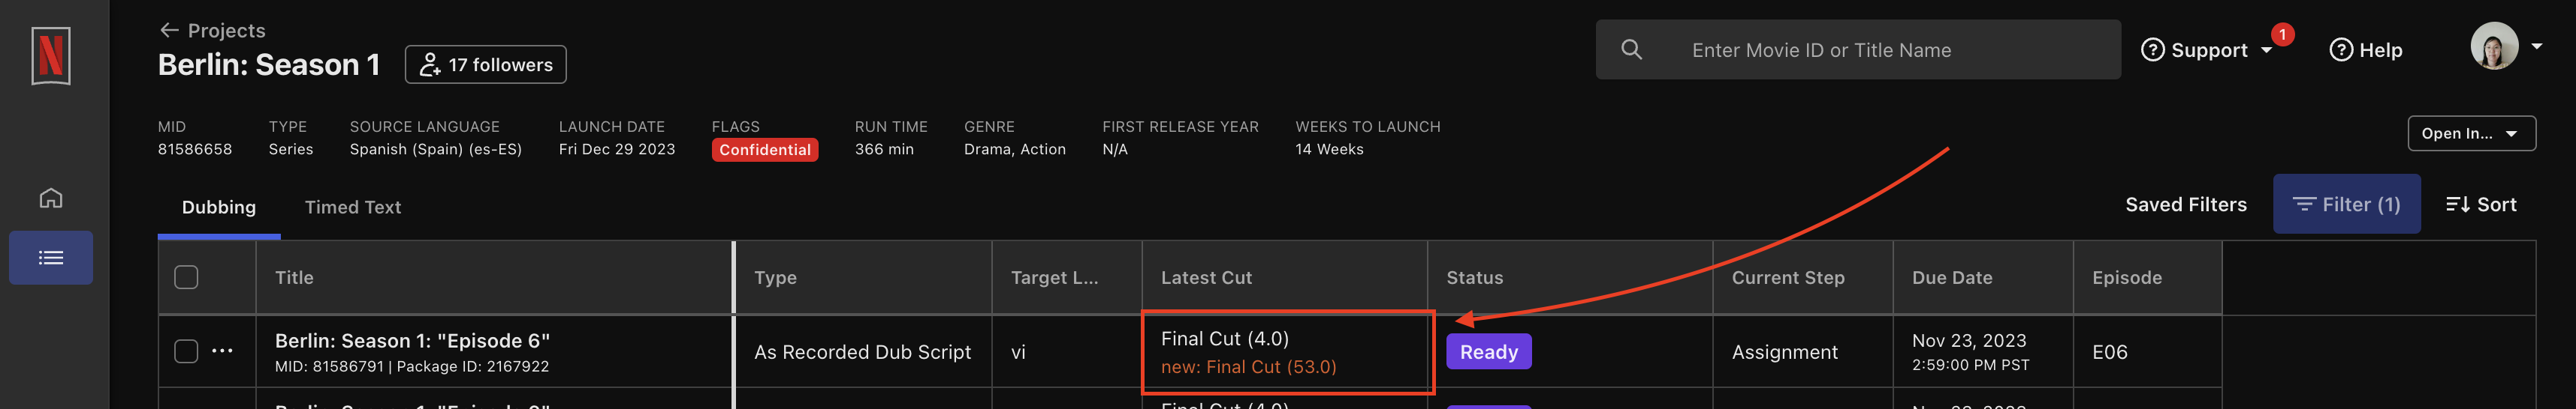2576x409 pixels.
Task: Open Support notification badge
Action: (x=2282, y=34)
